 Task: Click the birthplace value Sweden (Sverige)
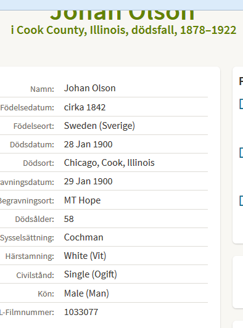tap(99, 126)
